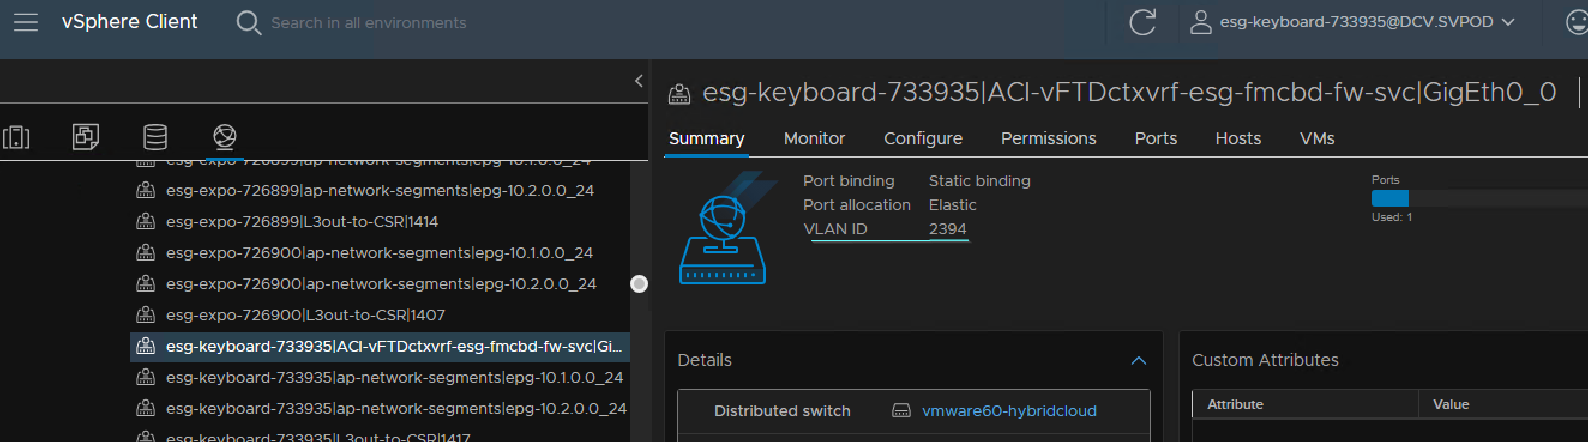Select esg-expo-726899 epg-10.2.0.0_24 port group

click(380, 190)
